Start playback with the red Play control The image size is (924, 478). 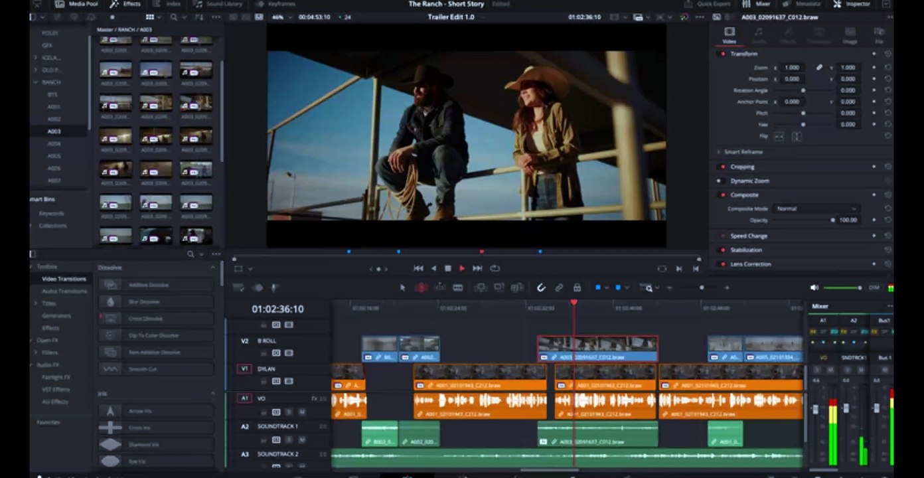click(x=462, y=268)
